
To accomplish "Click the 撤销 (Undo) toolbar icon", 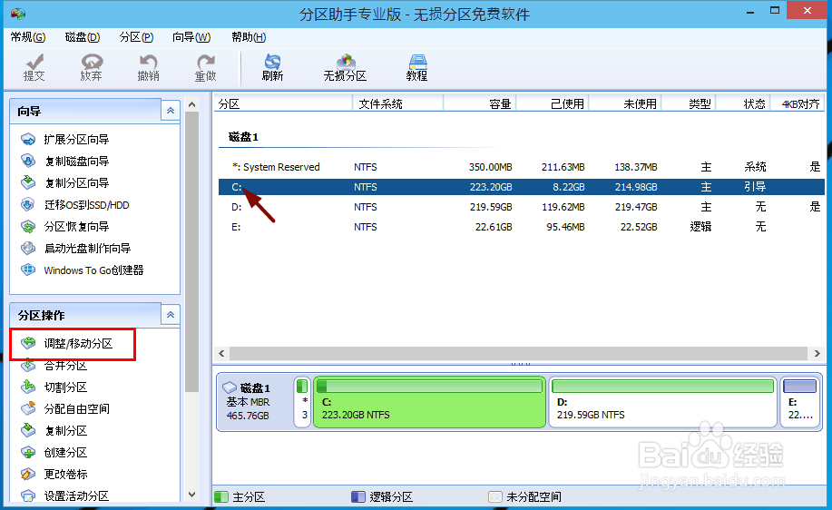I will click(148, 67).
